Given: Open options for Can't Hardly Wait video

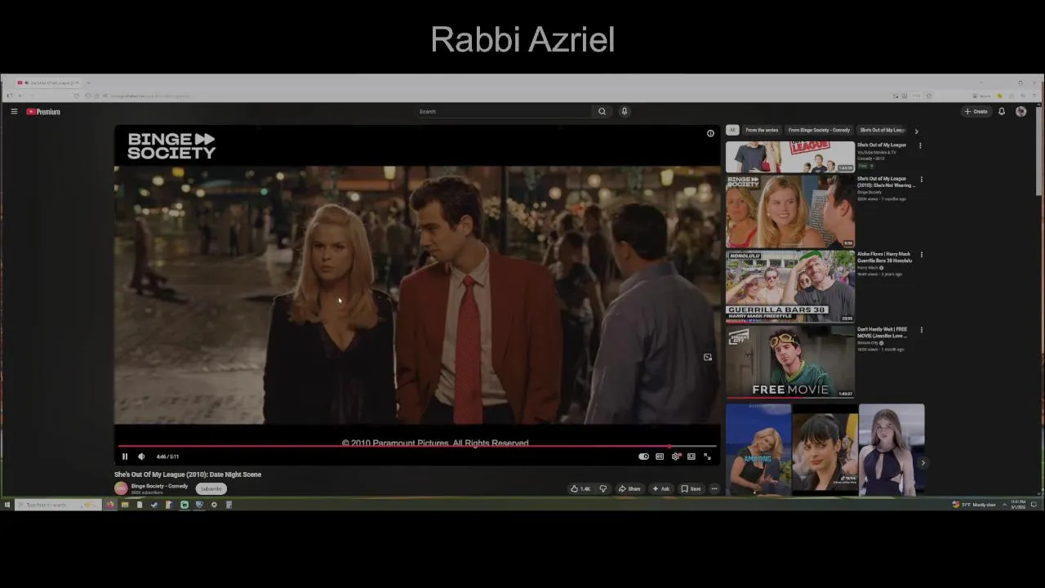Looking at the screenshot, I should point(922,330).
